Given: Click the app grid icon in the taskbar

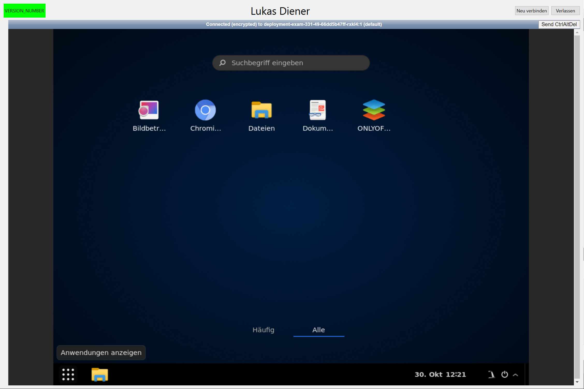Looking at the screenshot, I should [x=68, y=374].
